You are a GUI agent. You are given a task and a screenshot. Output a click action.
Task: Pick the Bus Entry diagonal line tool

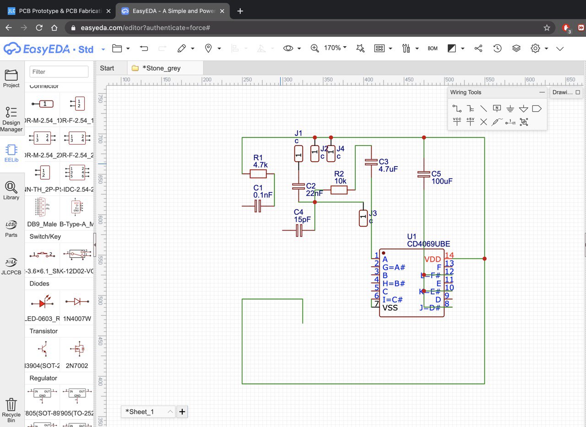[x=483, y=108]
